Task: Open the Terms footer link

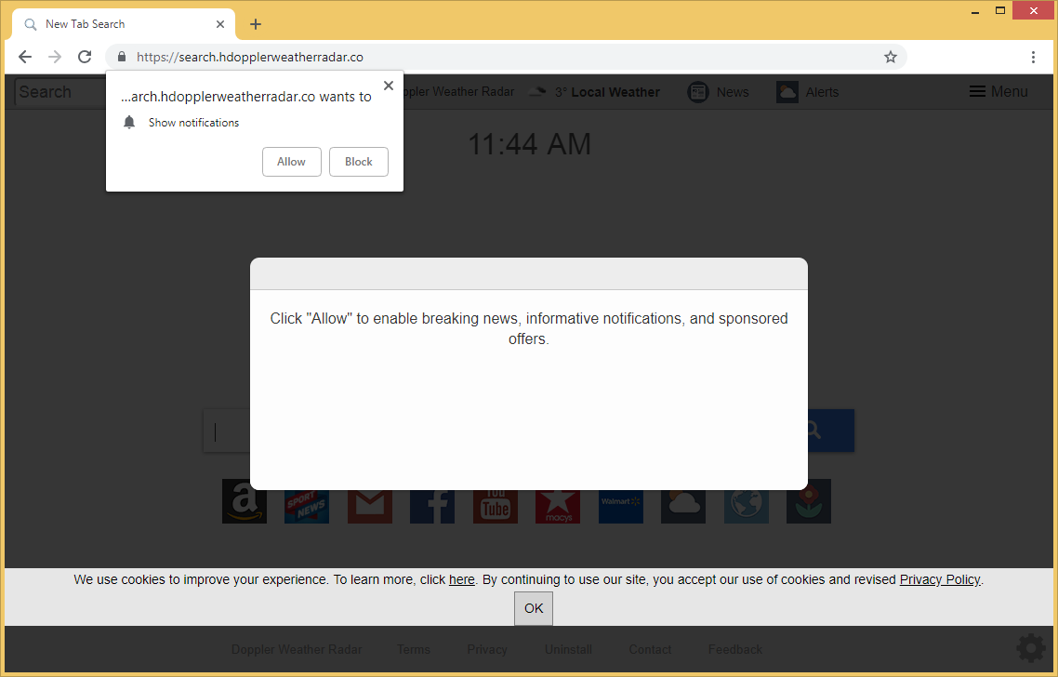Action: coord(414,649)
